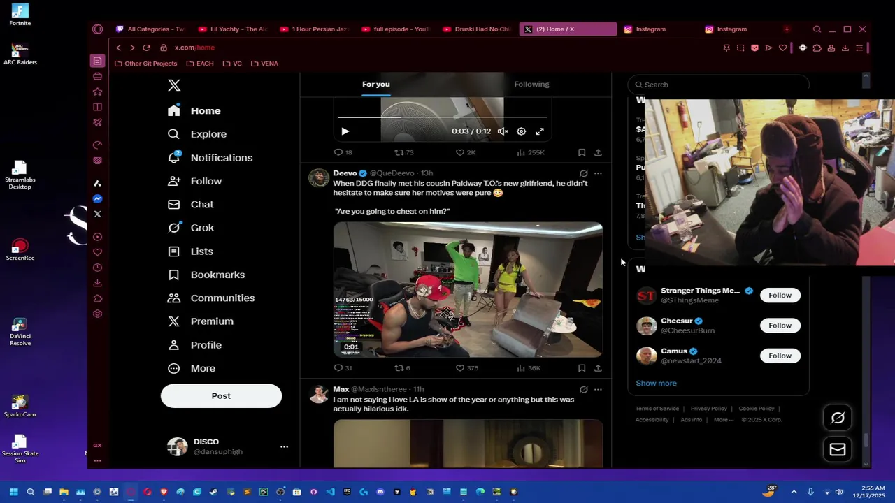Image resolution: width=895 pixels, height=503 pixels.
Task: Open account menu dots beside DISCO
Action: pos(284,446)
